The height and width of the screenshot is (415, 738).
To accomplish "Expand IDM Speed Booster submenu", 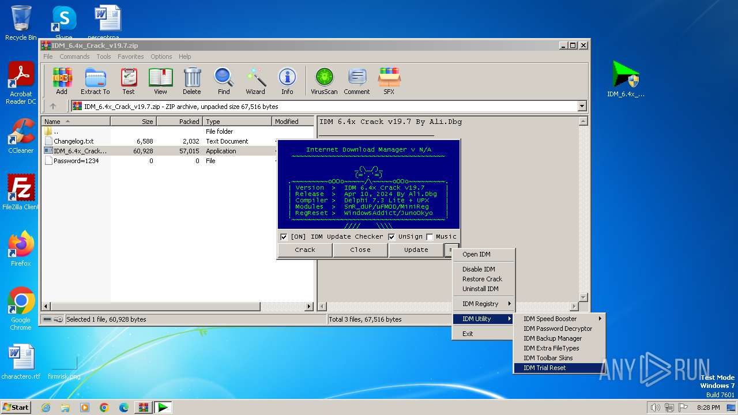I will tap(559, 319).
